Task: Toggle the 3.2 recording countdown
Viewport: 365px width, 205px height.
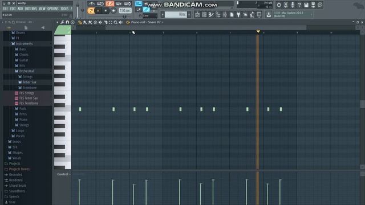Action: (x=109, y=3)
